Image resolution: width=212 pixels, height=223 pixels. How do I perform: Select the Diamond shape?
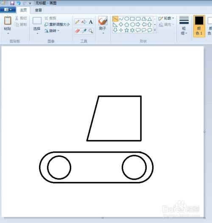[x=121, y=25]
